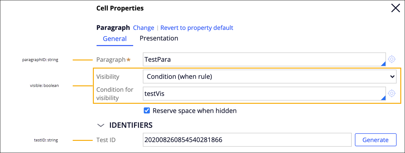Click the Condition for visibility label
Screen dimensions: 405x153
[x=115, y=93]
